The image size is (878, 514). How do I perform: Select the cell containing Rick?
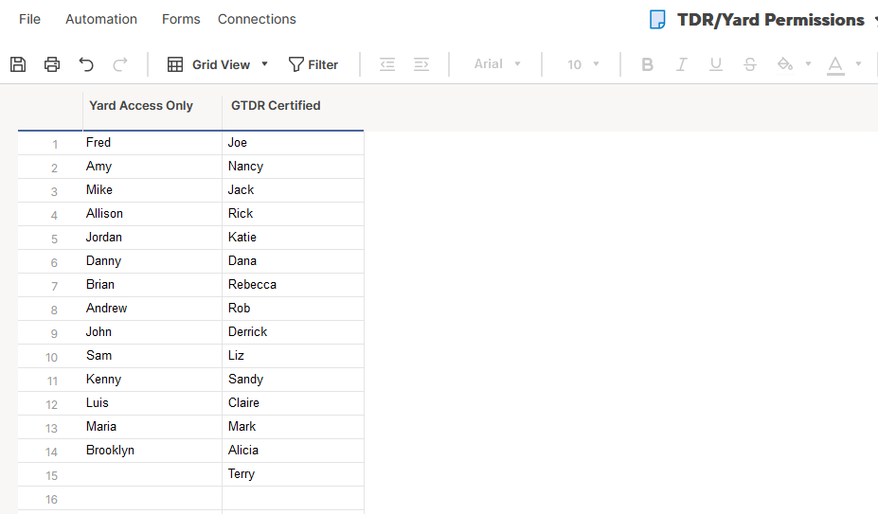(x=293, y=214)
